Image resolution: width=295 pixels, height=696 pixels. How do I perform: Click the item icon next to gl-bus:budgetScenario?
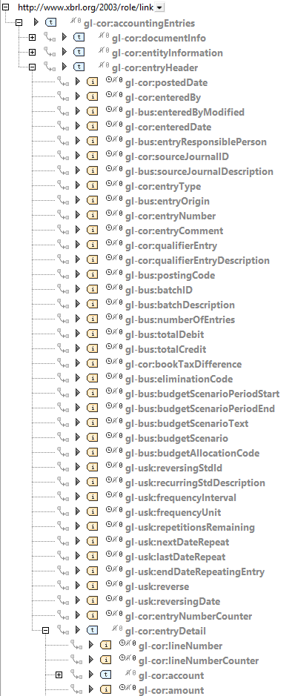[92, 437]
